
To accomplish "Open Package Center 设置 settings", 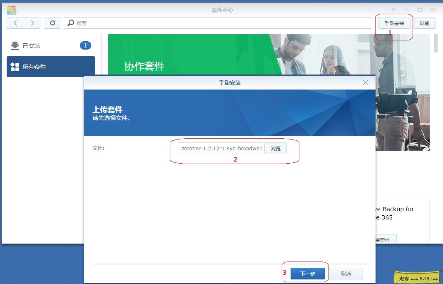I will [x=424, y=23].
